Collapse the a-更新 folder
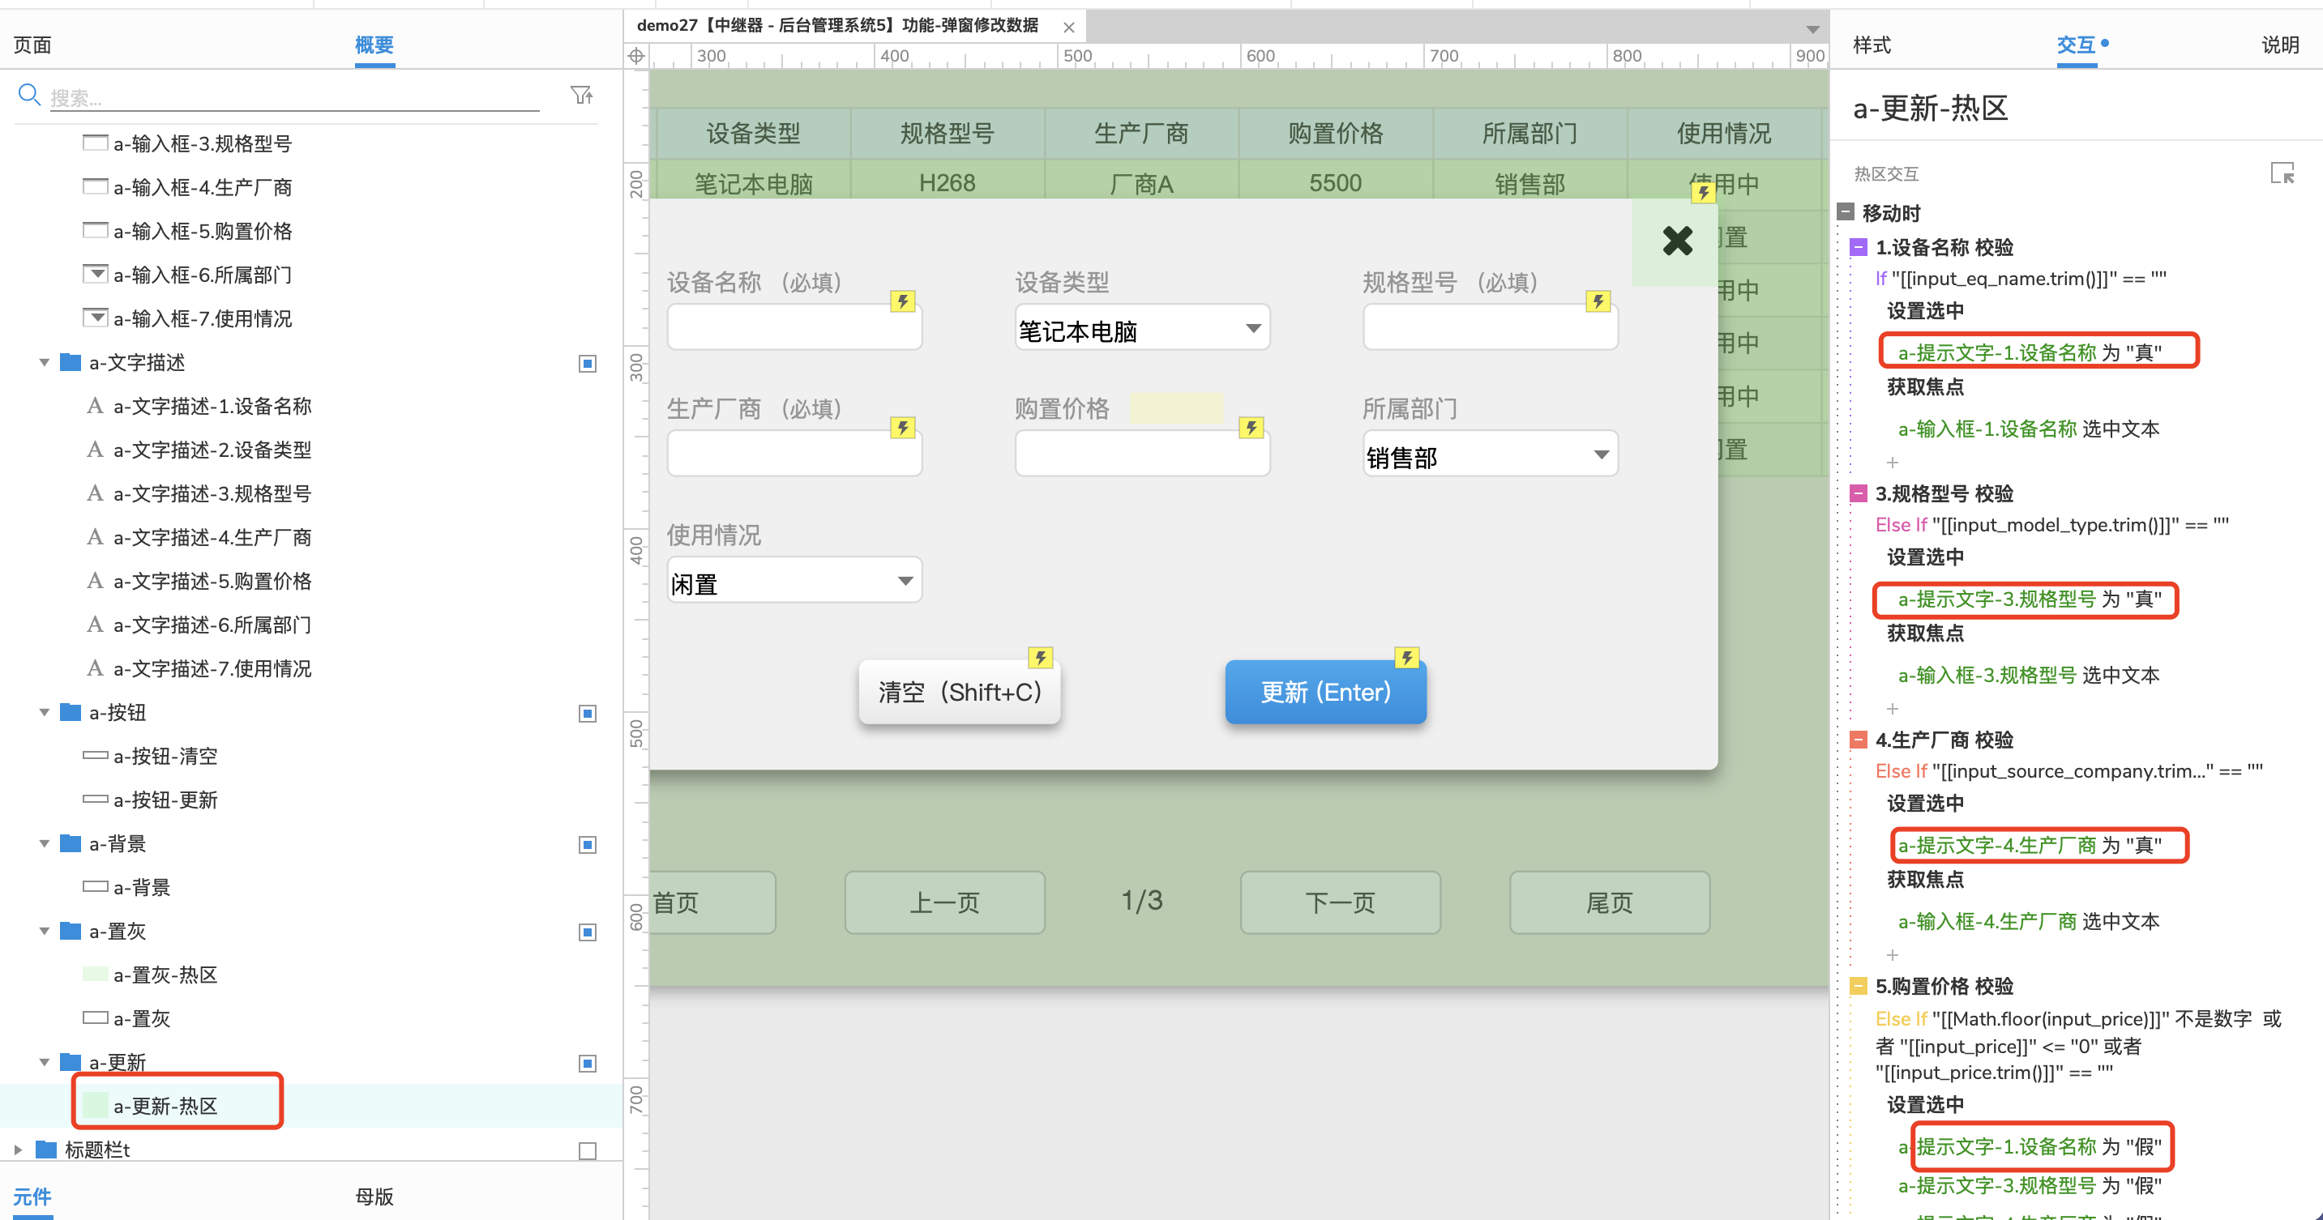This screenshot has height=1220, width=2323. (x=45, y=1062)
